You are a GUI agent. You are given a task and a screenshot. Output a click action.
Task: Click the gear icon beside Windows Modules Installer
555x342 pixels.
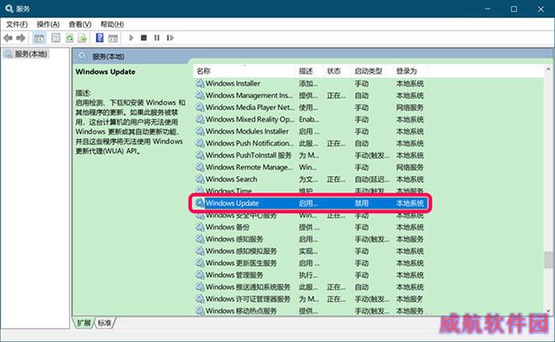[x=200, y=131]
